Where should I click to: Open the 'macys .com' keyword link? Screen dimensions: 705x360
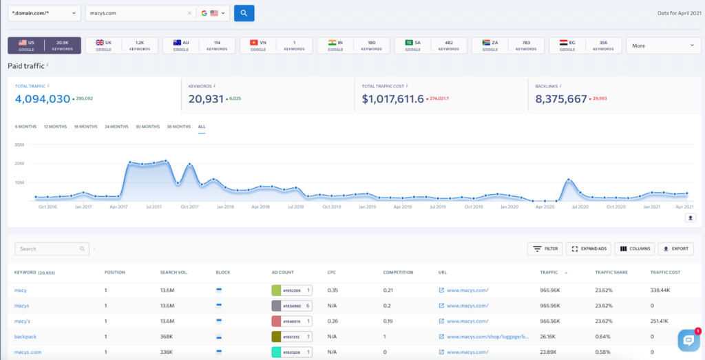pyautogui.click(x=28, y=352)
